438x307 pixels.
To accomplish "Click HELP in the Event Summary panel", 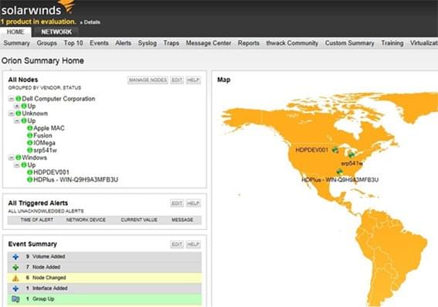I will 193,244.
